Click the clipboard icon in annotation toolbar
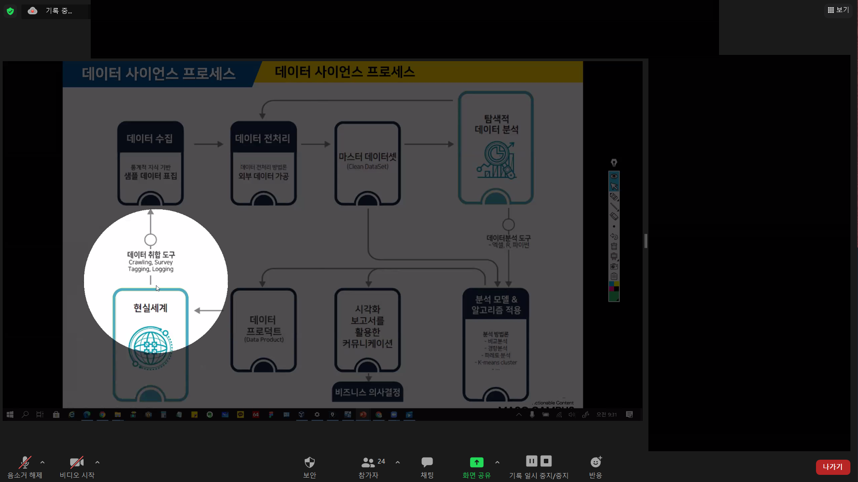This screenshot has width=858, height=482. click(x=614, y=276)
